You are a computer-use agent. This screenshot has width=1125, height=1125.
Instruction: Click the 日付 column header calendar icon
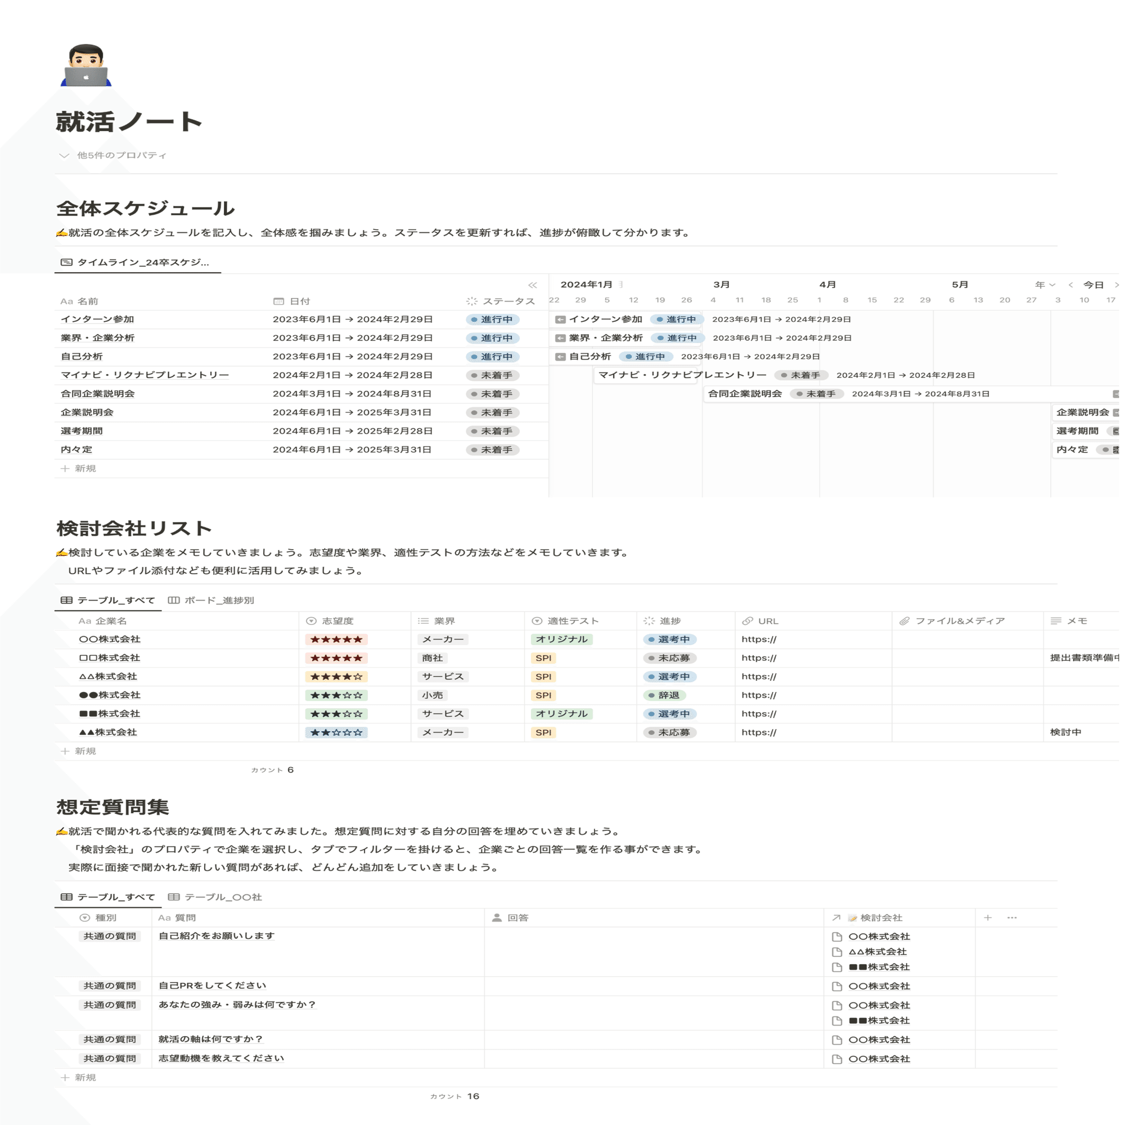pos(279,301)
